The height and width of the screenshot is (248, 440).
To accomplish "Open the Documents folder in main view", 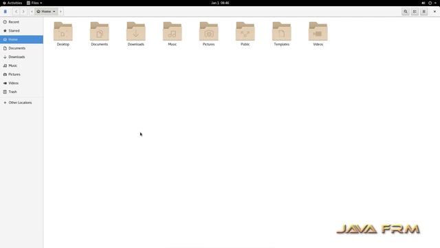I will tap(99, 32).
